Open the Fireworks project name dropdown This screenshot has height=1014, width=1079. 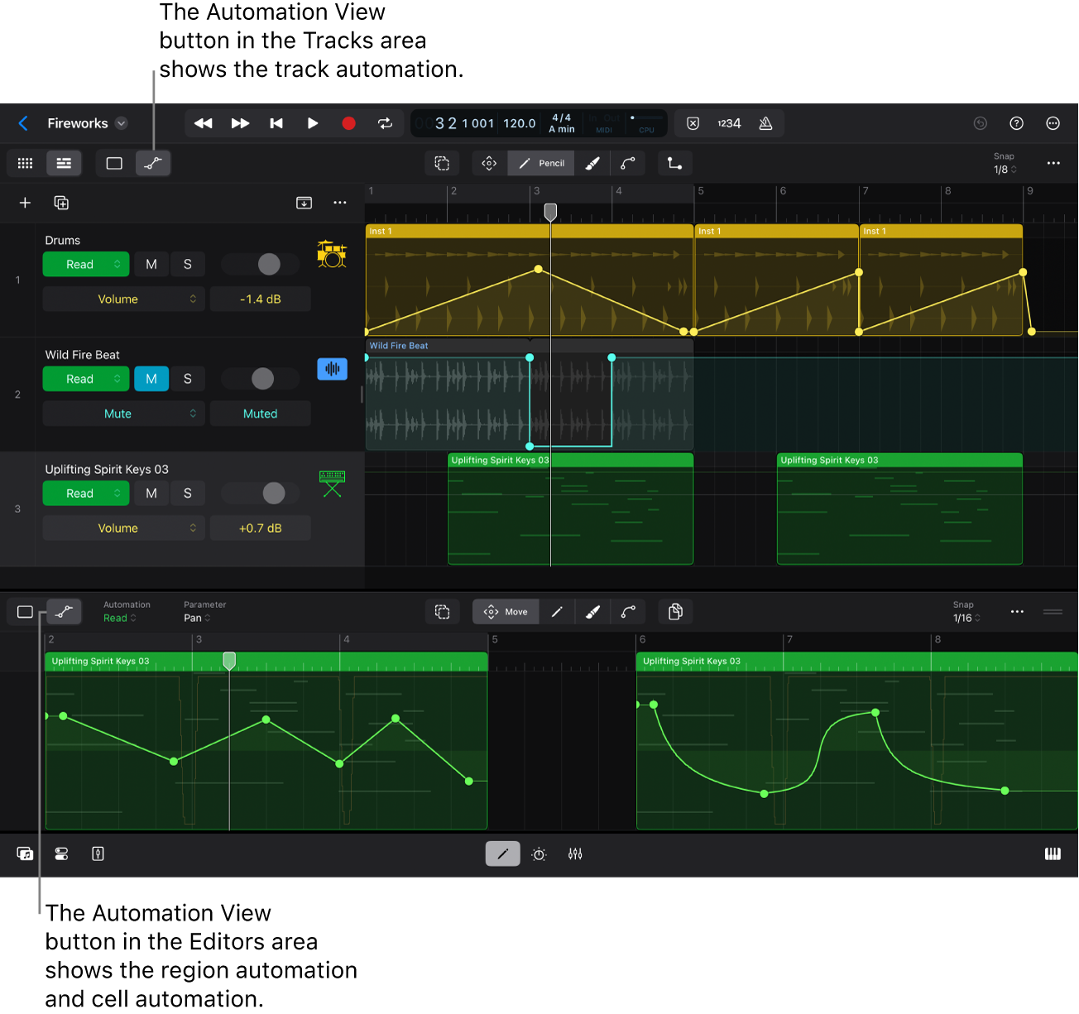click(x=121, y=122)
